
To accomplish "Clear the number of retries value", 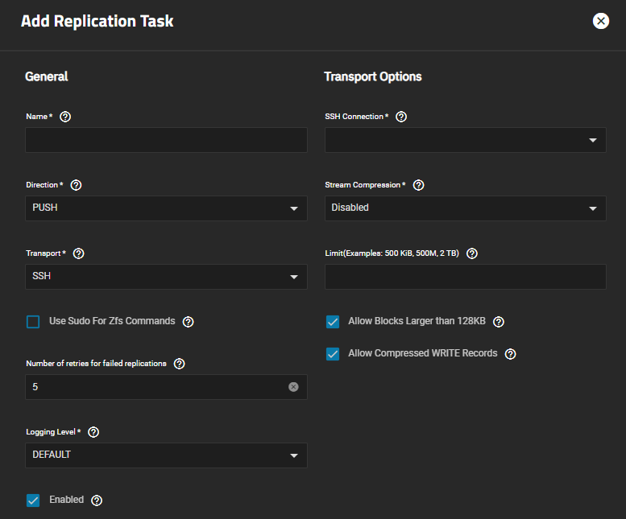I will click(x=293, y=387).
